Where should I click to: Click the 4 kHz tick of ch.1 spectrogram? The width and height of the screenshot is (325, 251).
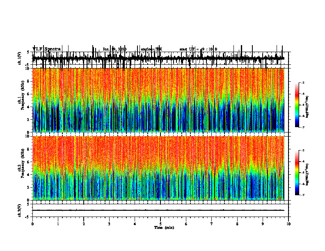click(28, 107)
